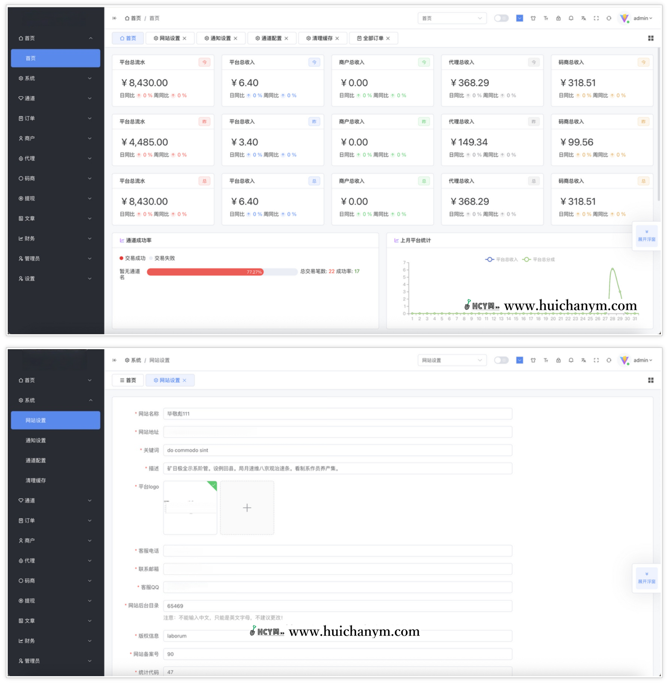Viewport: 671px width, 683px height.
Task: Click the bell notification icon in dashboard header
Action: pyautogui.click(x=571, y=18)
